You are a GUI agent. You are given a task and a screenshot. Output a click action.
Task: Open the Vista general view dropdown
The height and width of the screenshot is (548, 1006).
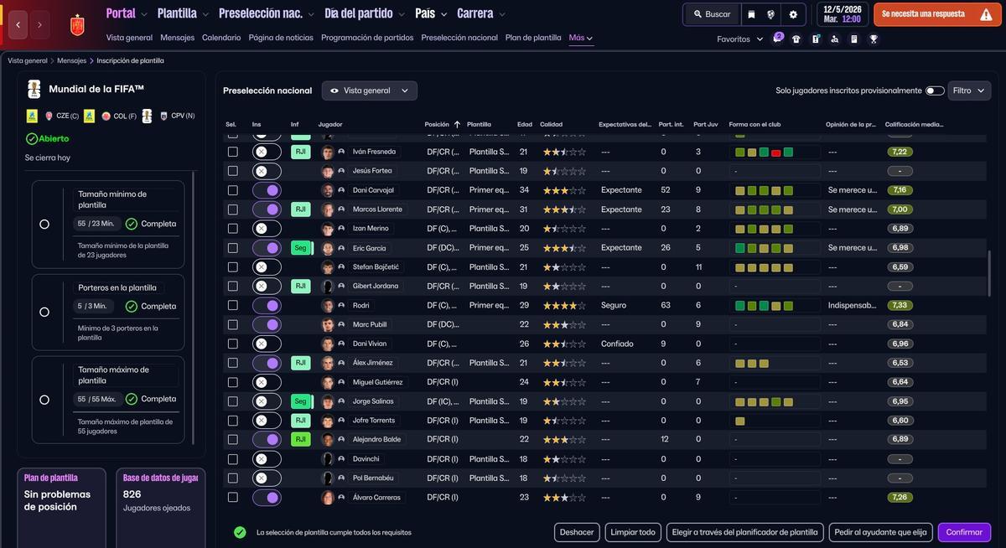[x=370, y=90]
